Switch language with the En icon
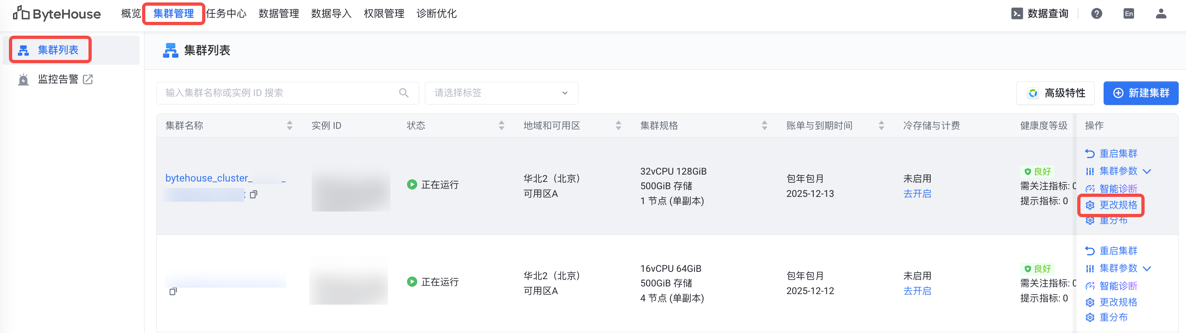Image resolution: width=1186 pixels, height=333 pixels. click(1128, 14)
